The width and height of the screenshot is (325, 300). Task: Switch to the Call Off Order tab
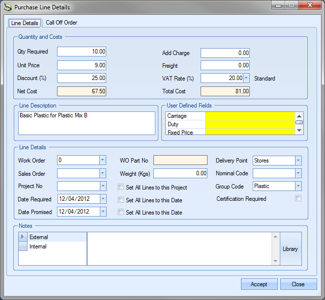61,23
